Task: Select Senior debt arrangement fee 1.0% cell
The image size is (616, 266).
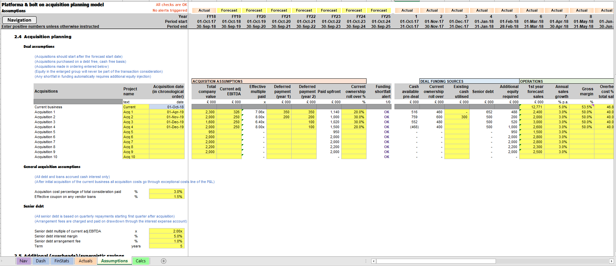Action: tap(167, 241)
